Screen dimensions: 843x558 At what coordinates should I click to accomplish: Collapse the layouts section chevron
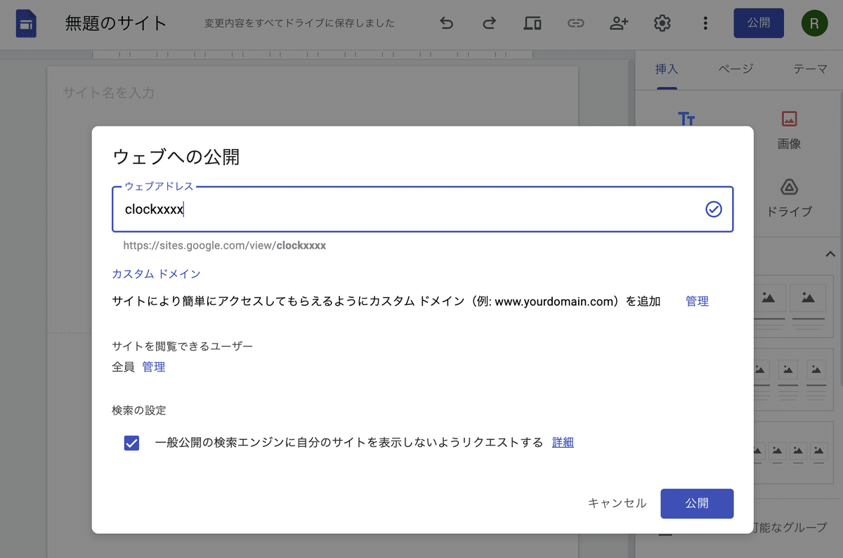(830, 254)
